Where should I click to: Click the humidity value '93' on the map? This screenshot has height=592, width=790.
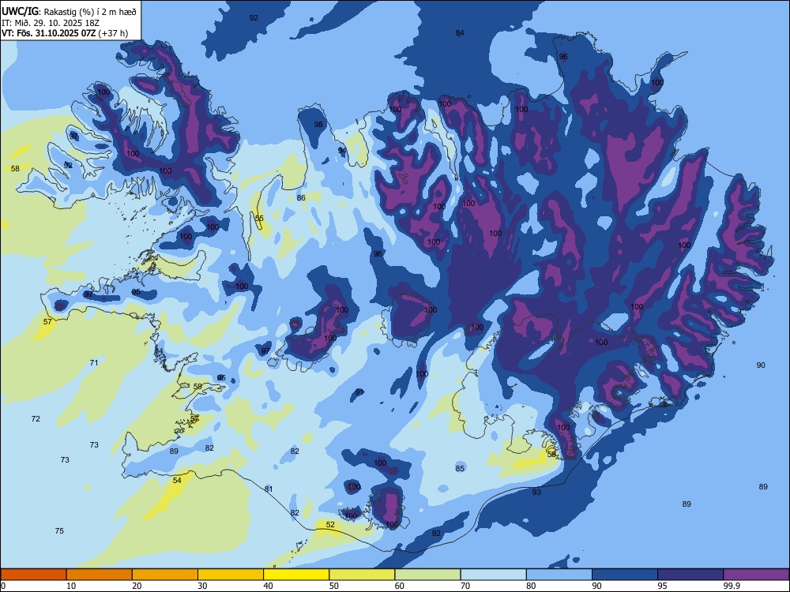[536, 492]
